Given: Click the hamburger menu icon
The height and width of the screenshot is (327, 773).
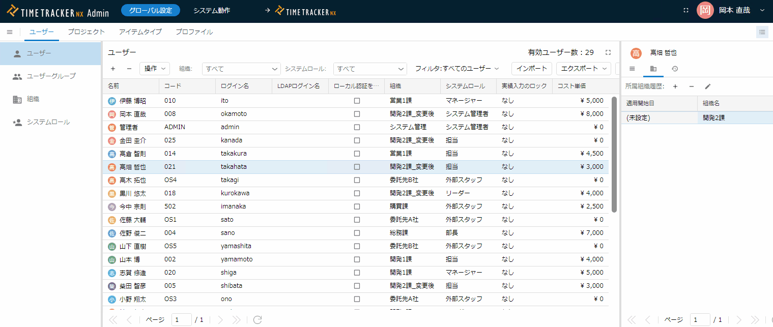Looking at the screenshot, I should (x=9, y=32).
